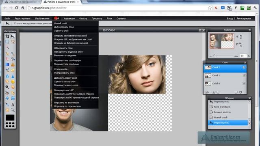Open layer settings dropdown in Слои panel

207,92
